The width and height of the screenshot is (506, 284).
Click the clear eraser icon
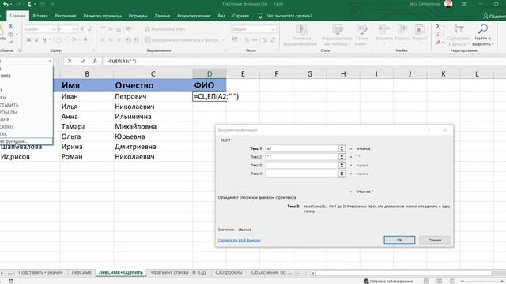[x=438, y=42]
